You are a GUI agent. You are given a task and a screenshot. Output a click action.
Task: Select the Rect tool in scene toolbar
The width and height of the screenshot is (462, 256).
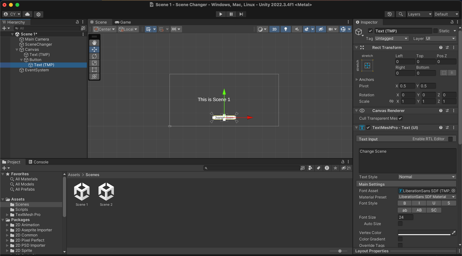coord(94,70)
